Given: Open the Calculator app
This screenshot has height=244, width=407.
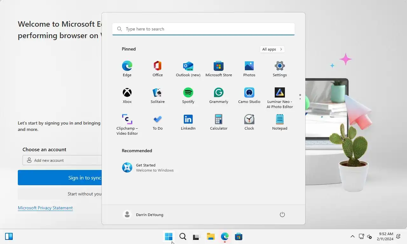Looking at the screenshot, I should [219, 122].
